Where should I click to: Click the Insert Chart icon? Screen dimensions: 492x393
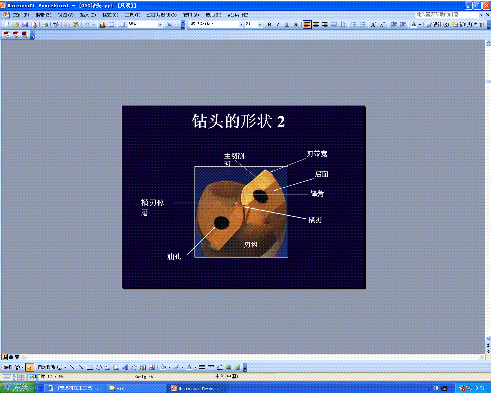tap(103, 24)
